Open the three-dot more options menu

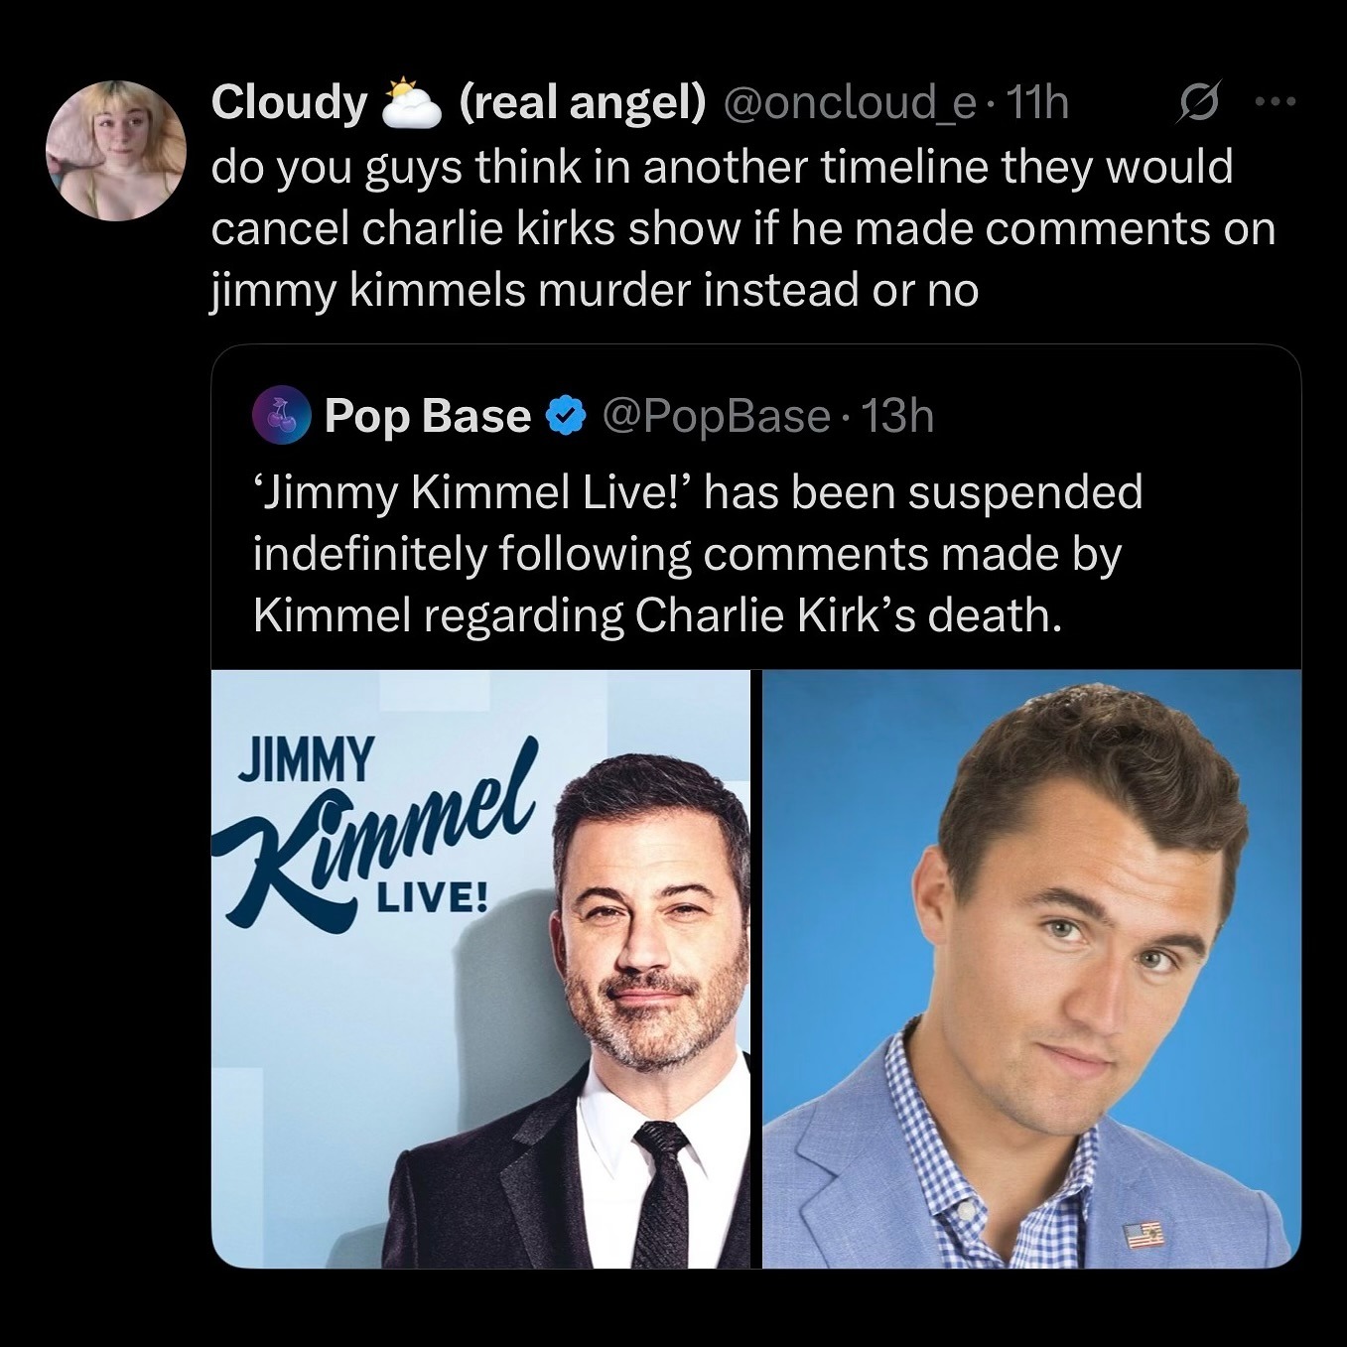click(1276, 101)
